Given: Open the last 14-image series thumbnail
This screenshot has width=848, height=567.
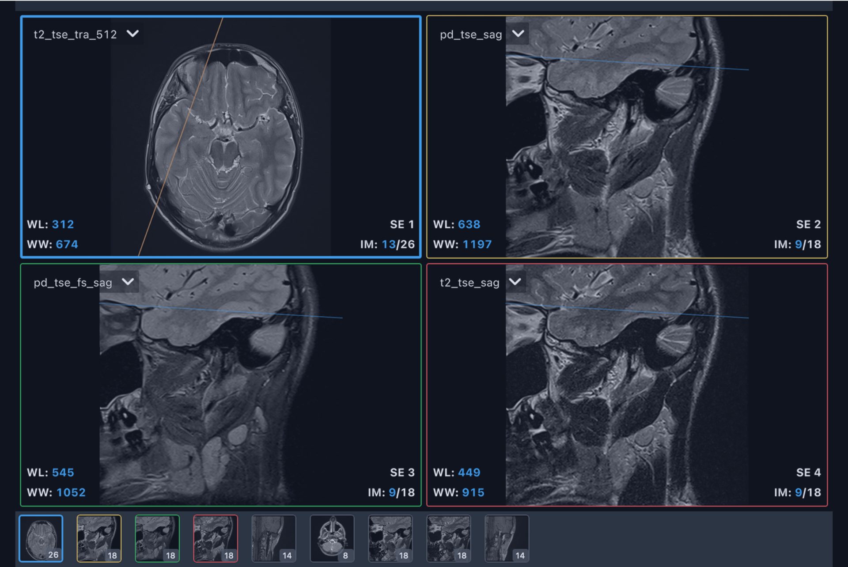Looking at the screenshot, I should coord(507,538).
